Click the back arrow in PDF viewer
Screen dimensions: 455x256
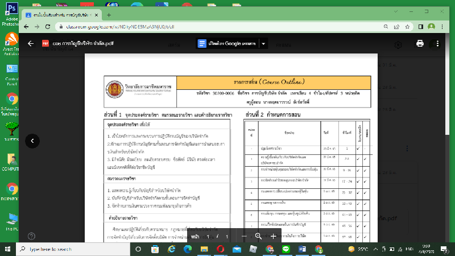(x=31, y=44)
